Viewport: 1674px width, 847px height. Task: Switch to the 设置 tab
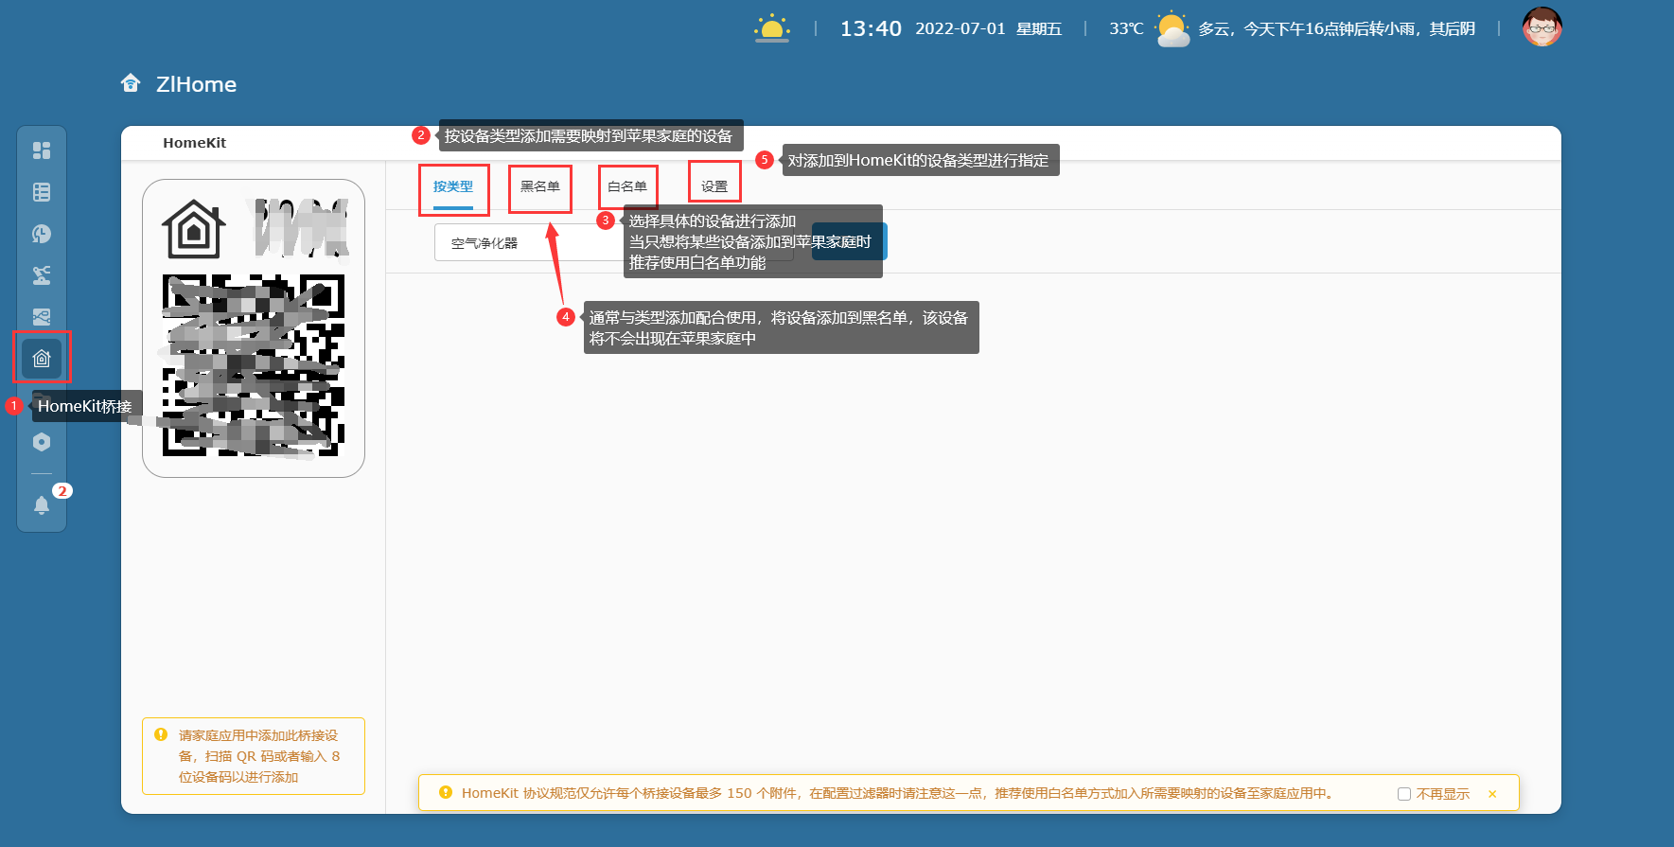pos(714,186)
